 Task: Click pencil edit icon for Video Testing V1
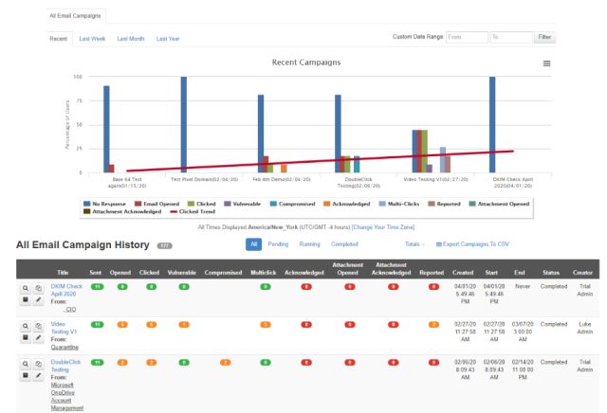coord(39,339)
